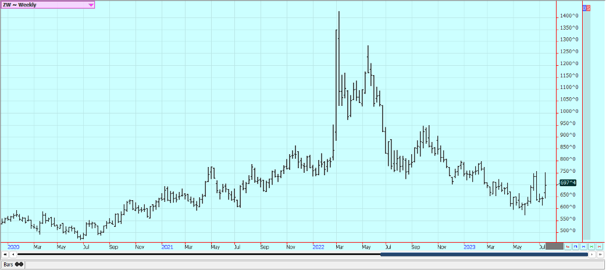Click the black scrollbar track portion
The image size is (606, 270).
click(x=199, y=254)
